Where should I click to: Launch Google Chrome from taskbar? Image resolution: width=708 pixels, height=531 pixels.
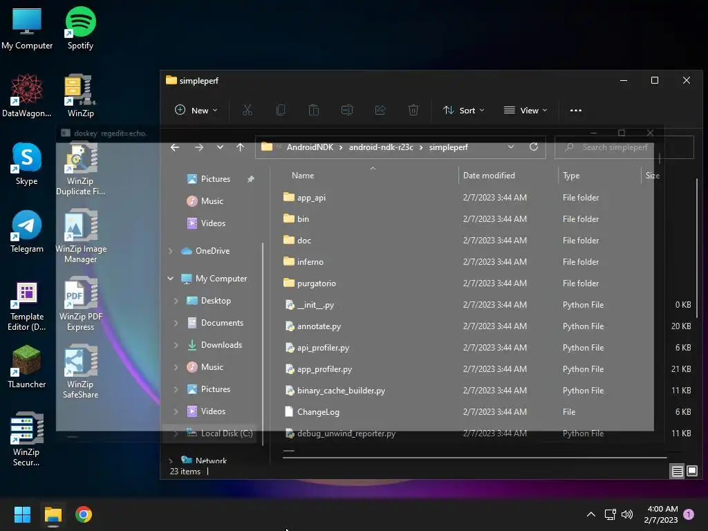(x=84, y=514)
